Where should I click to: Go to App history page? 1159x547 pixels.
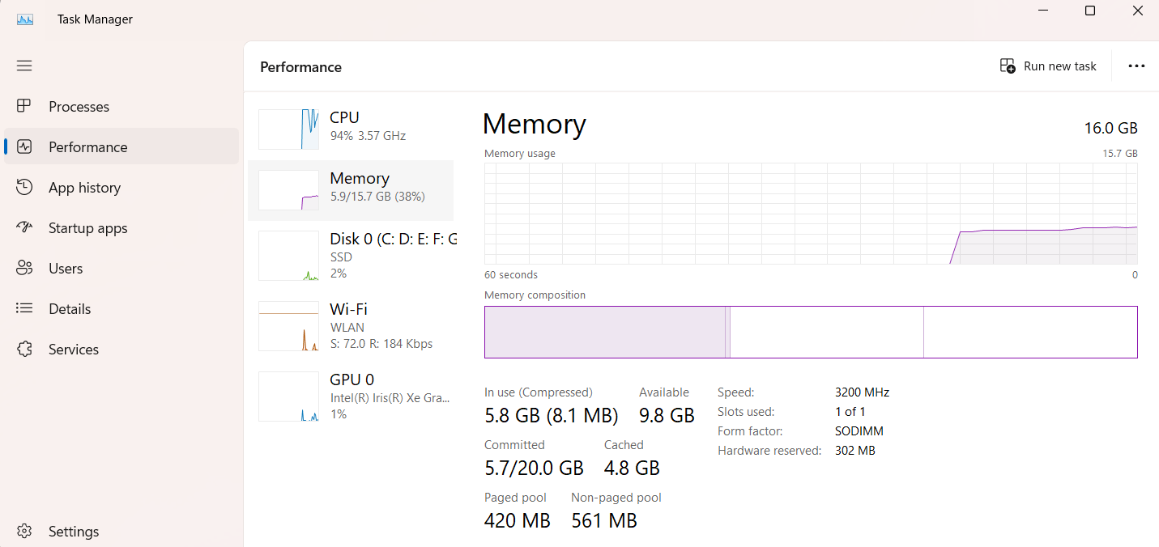pos(84,187)
